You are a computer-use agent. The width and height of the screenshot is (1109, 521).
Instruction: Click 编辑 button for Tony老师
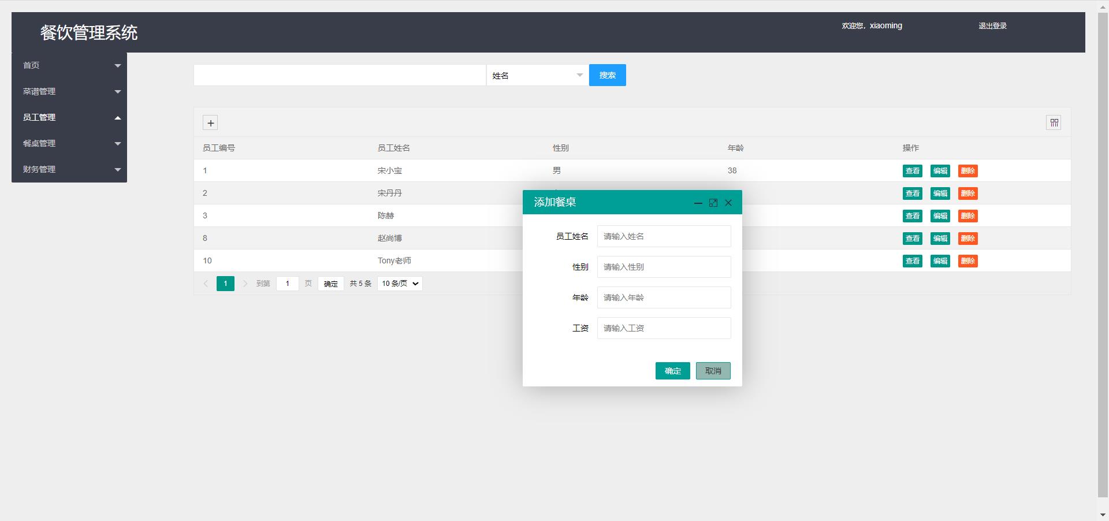click(x=940, y=261)
